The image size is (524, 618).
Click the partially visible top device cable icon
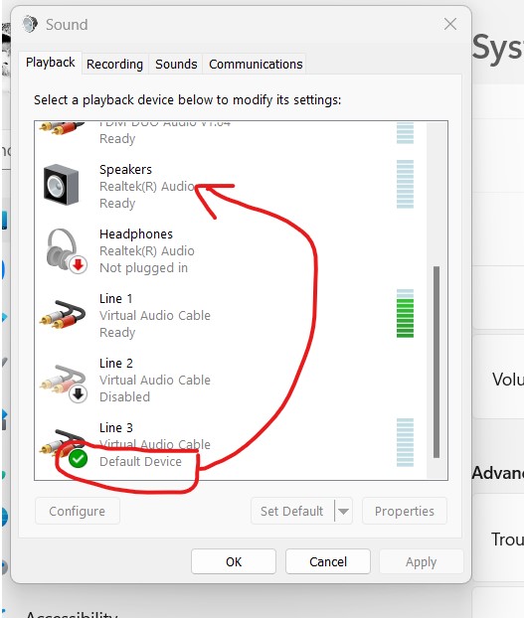tap(62, 128)
